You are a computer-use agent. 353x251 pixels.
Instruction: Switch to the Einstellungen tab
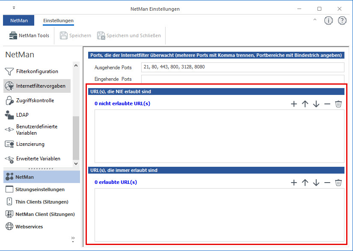point(58,21)
